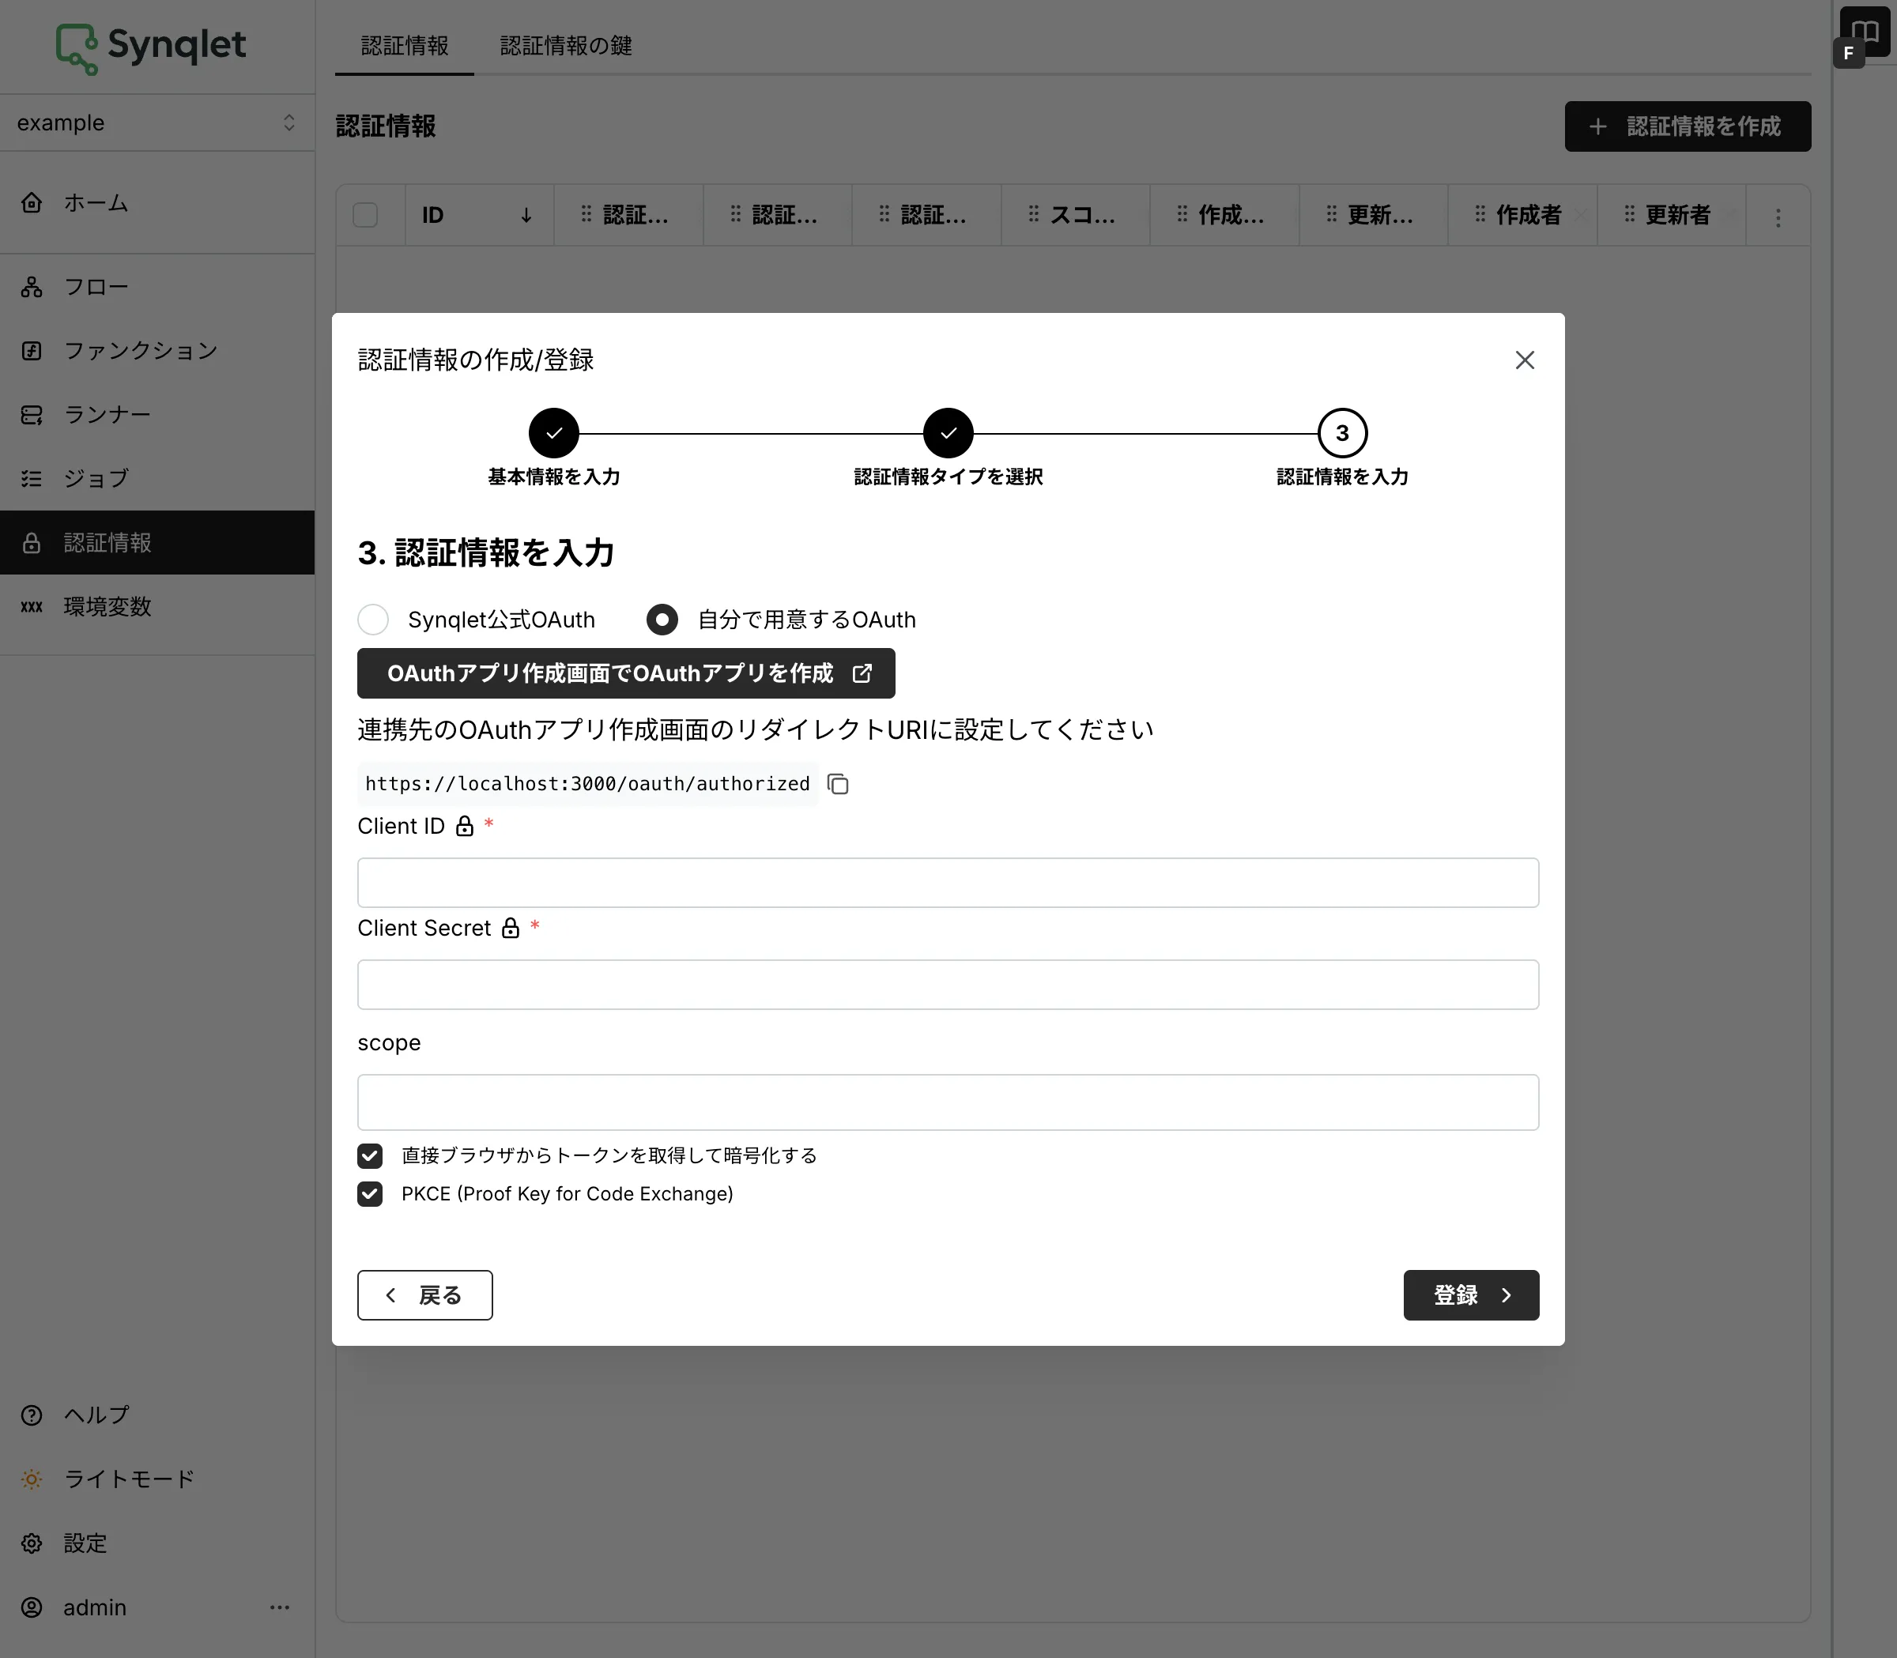Open the ホーム sidebar item
The image size is (1897, 1658).
[x=157, y=202]
